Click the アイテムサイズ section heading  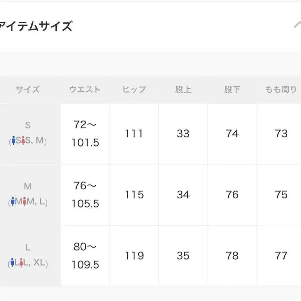35,26
